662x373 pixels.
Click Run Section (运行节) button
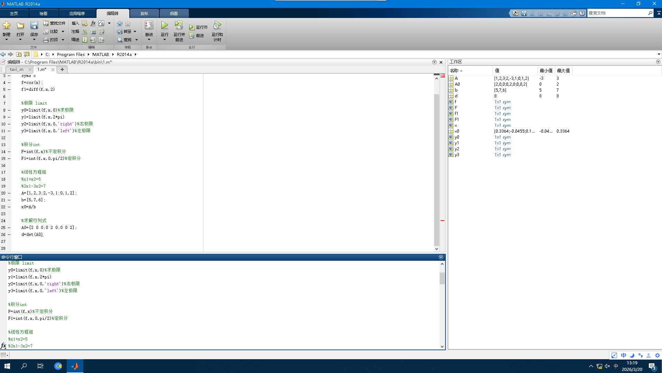[199, 27]
